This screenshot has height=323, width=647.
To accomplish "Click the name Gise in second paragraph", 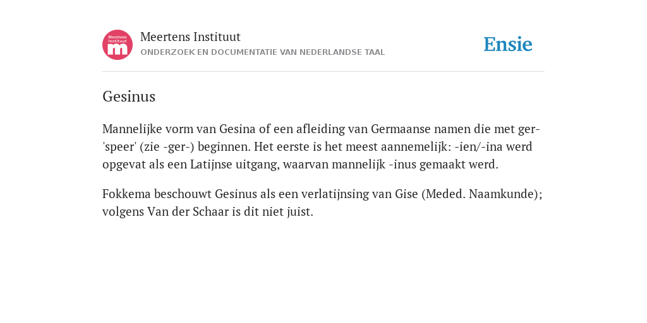I will (x=406, y=194).
